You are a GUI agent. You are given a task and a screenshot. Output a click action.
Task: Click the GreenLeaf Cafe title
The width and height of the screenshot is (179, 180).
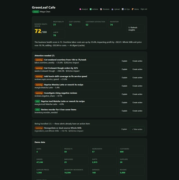(x=43, y=8)
